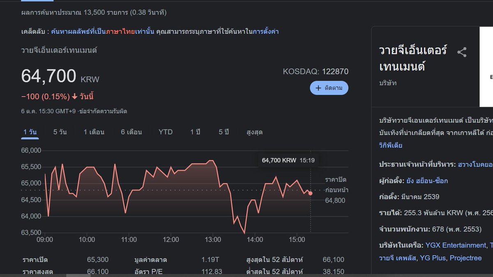This screenshot has width=493, height=277.
Task: Select the 5 ปี chart tab
Action: 223,132
